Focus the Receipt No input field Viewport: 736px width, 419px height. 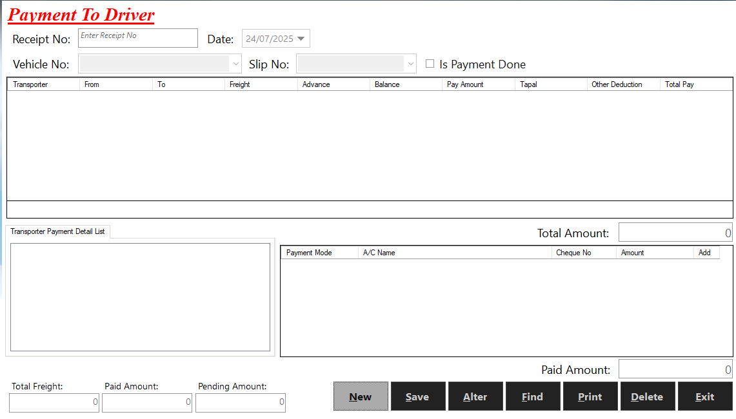pos(138,38)
